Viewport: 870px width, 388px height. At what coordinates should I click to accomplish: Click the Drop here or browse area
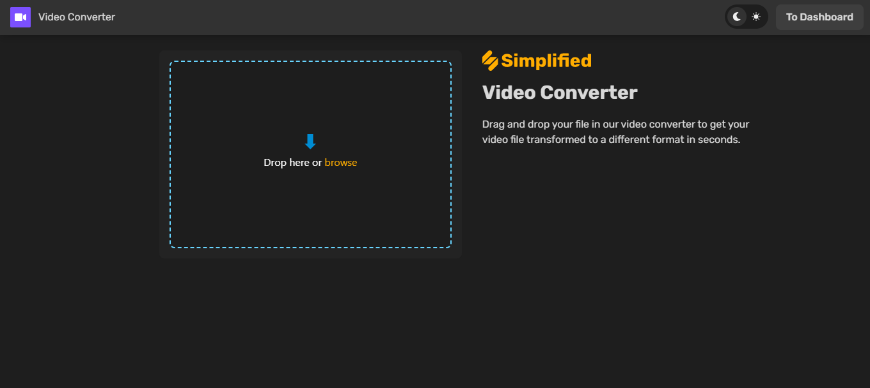[310, 162]
